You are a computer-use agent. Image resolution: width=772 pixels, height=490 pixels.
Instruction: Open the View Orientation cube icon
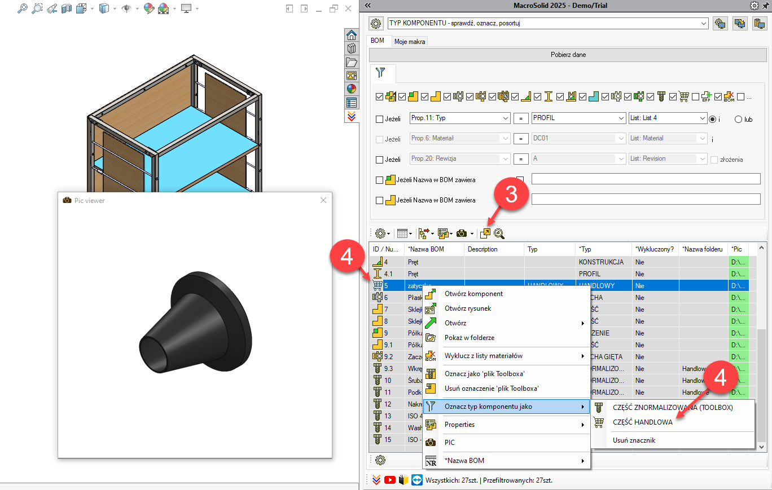coord(81,8)
